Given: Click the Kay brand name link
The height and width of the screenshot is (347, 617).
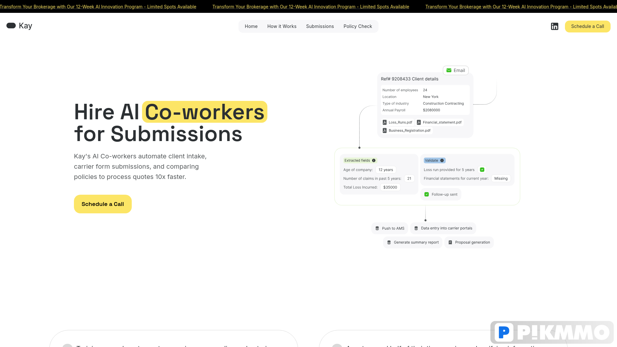Looking at the screenshot, I should [25, 26].
